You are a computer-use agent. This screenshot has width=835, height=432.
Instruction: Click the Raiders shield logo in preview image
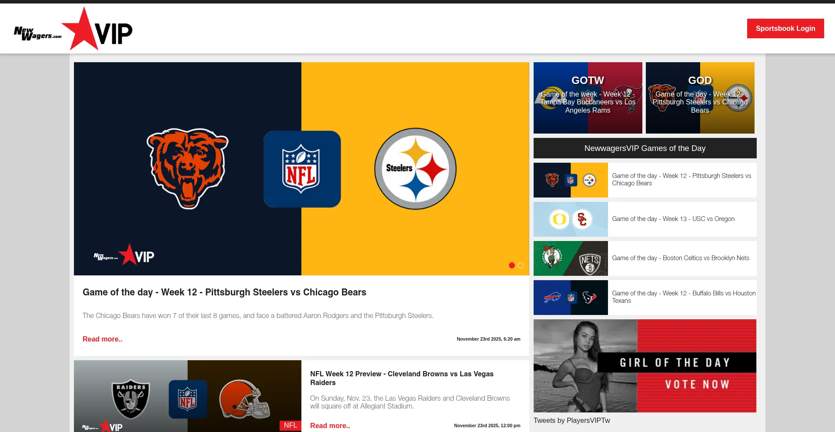pyautogui.click(x=131, y=399)
